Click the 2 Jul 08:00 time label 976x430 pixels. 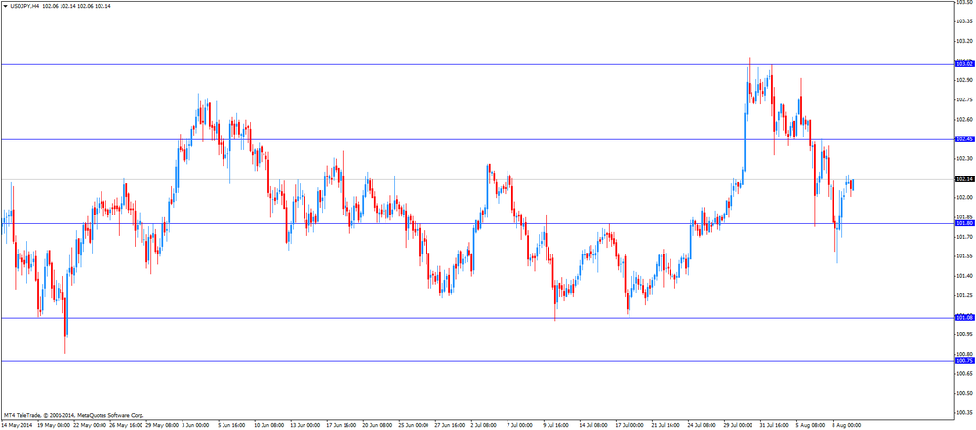(485, 426)
